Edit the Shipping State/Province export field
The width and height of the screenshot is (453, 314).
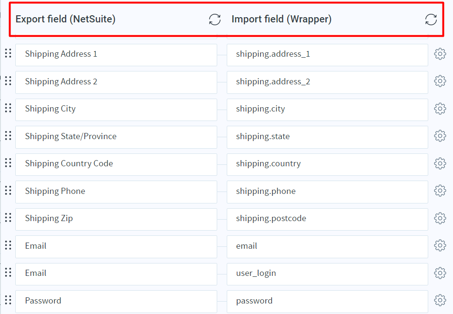point(116,137)
